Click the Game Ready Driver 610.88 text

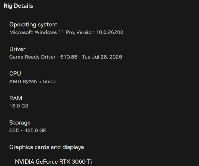[66, 57]
